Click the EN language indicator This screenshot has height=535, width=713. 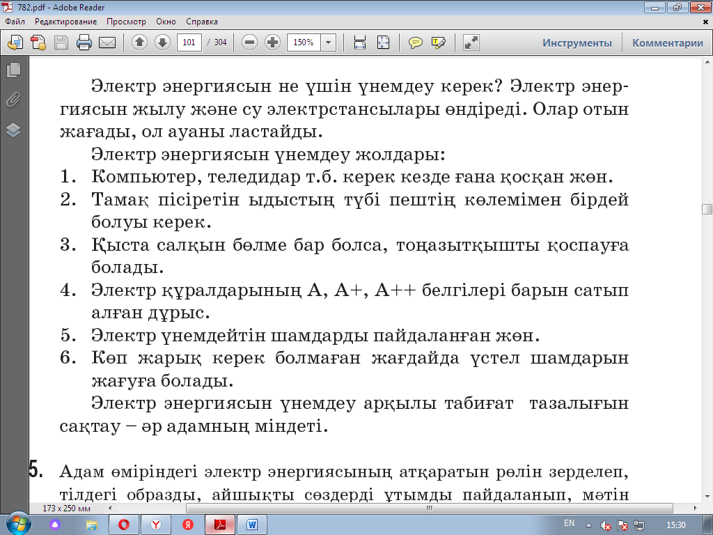[569, 523]
